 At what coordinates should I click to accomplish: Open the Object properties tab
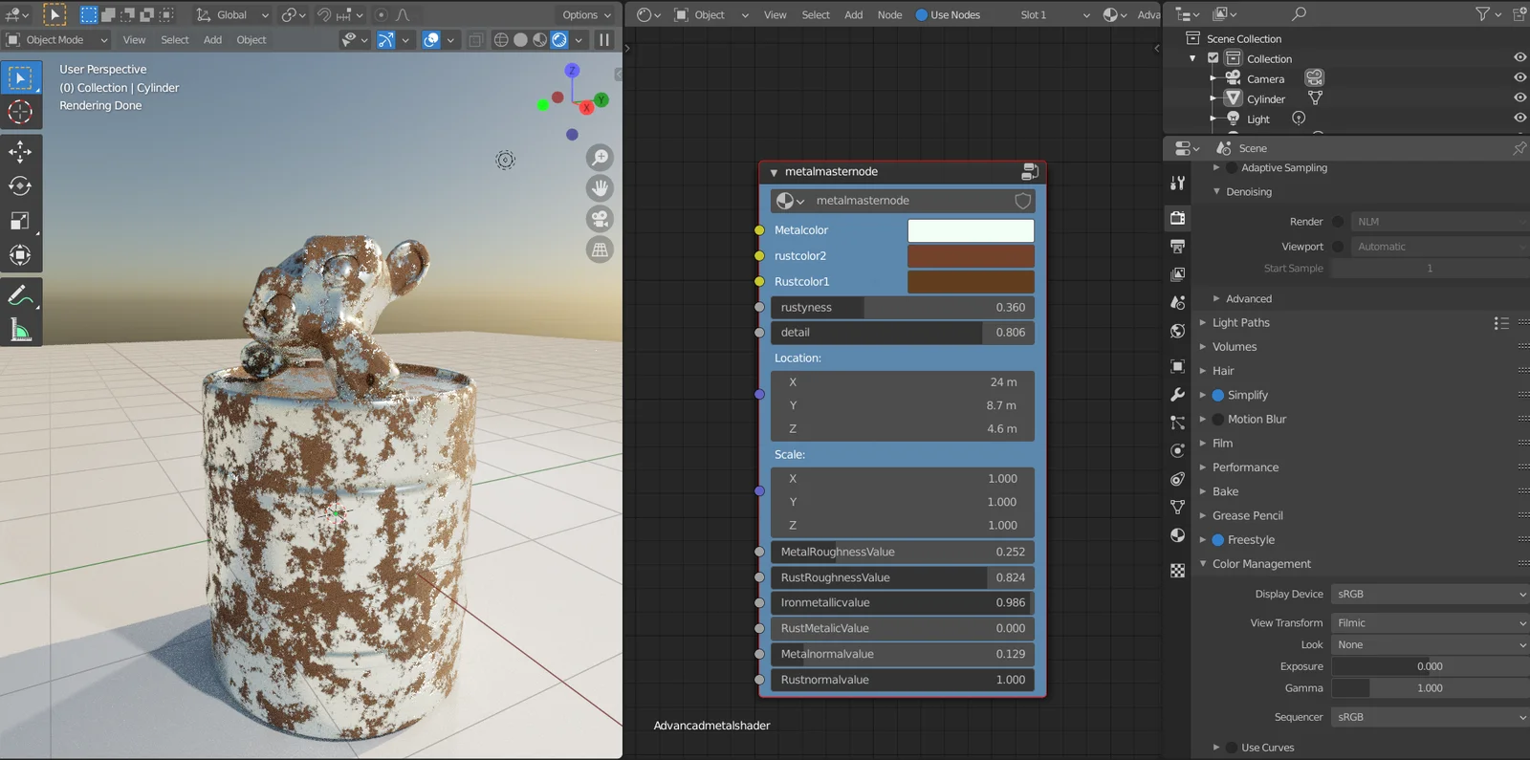[x=1177, y=366]
